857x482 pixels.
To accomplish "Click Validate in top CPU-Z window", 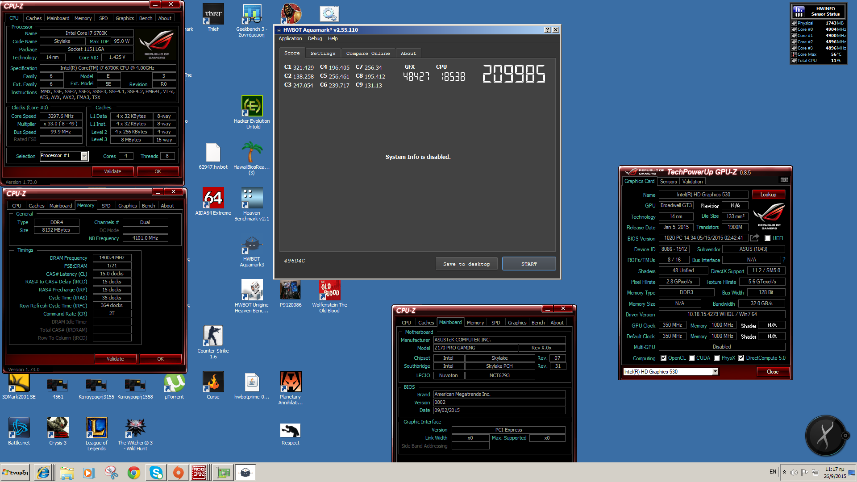I will tap(112, 171).
